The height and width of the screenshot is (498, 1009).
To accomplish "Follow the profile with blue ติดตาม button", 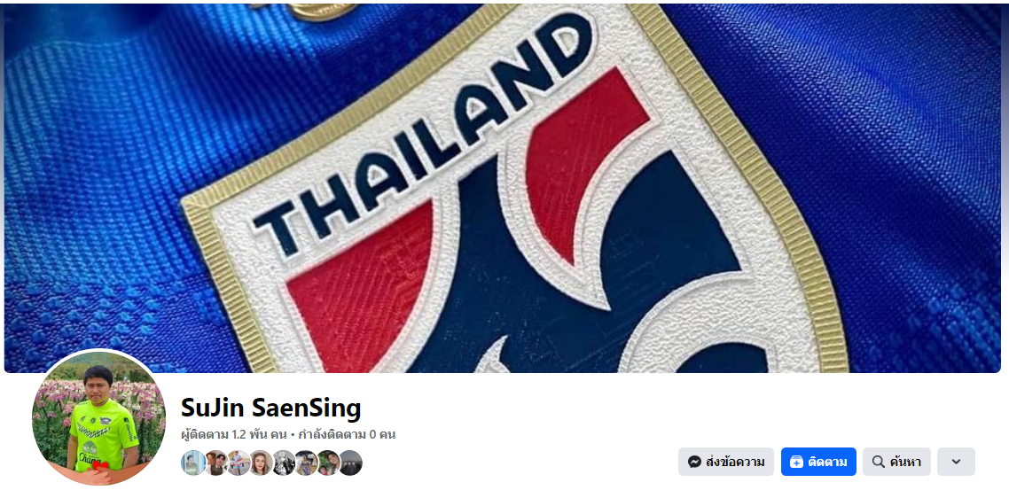I will click(x=818, y=462).
